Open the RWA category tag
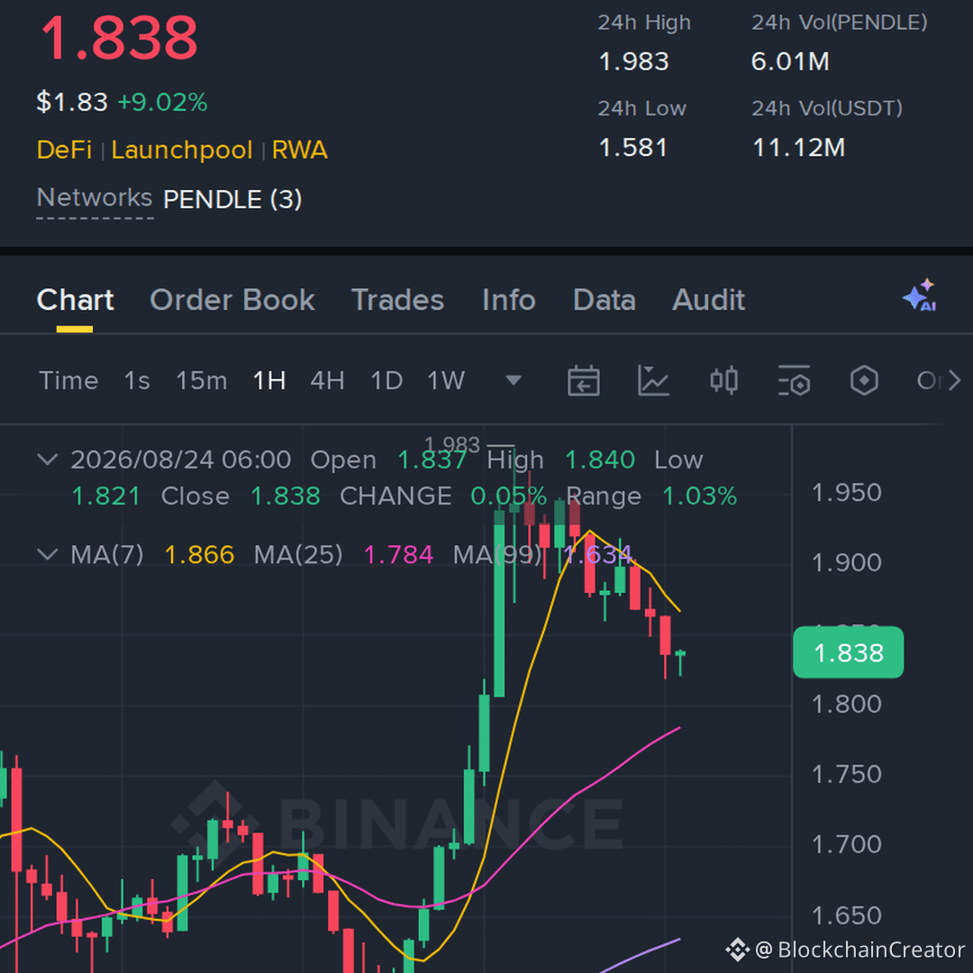The image size is (973, 973). coord(299,150)
